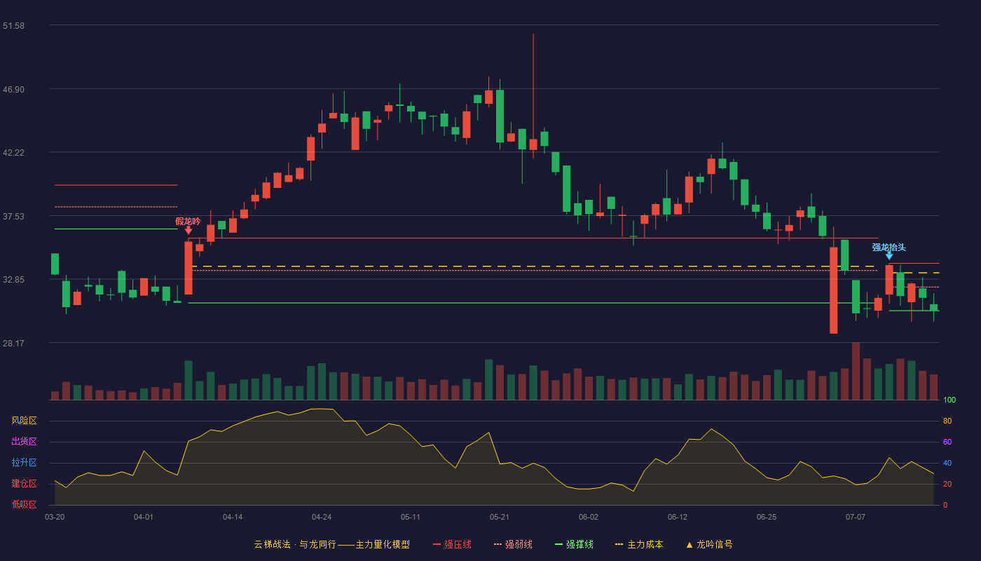Click the 04-01 date axis label
981x561 pixels.
144,517
